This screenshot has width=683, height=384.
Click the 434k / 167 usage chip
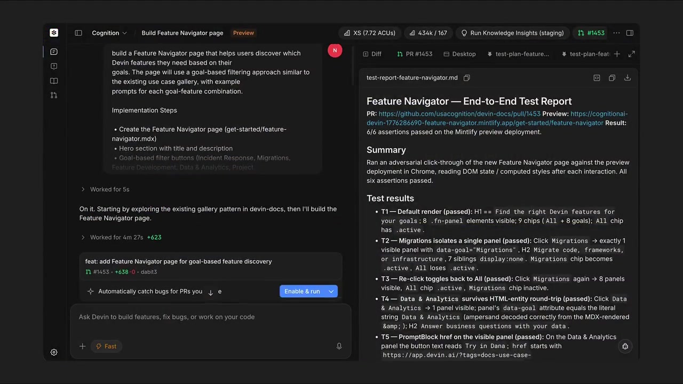pos(428,33)
